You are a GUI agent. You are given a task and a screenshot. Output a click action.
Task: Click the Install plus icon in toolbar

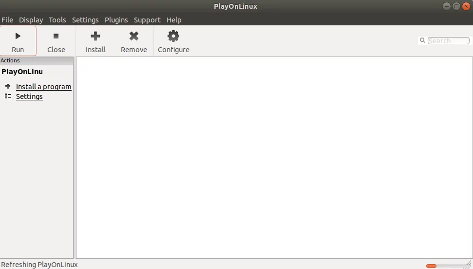coord(95,36)
